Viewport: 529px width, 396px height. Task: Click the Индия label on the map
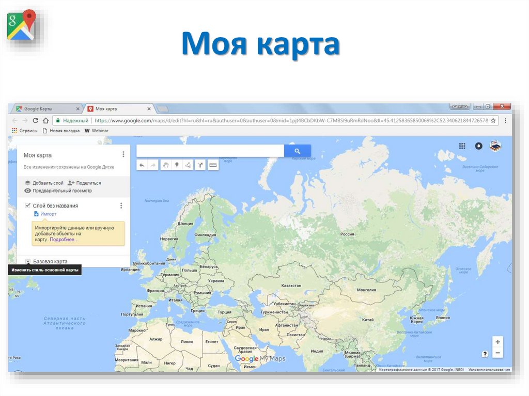[317, 351]
